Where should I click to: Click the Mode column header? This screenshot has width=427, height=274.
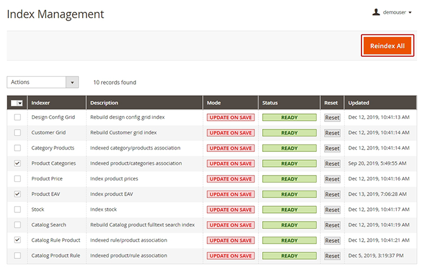click(x=214, y=103)
